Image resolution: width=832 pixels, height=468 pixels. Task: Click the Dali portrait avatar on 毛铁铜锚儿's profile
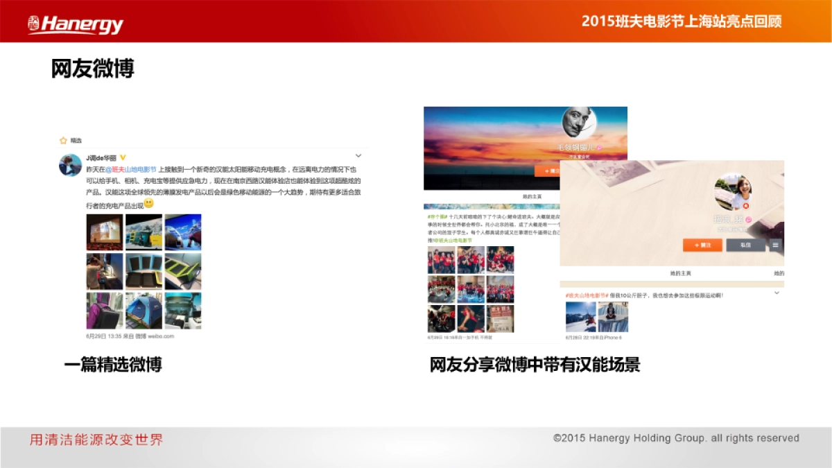(578, 123)
